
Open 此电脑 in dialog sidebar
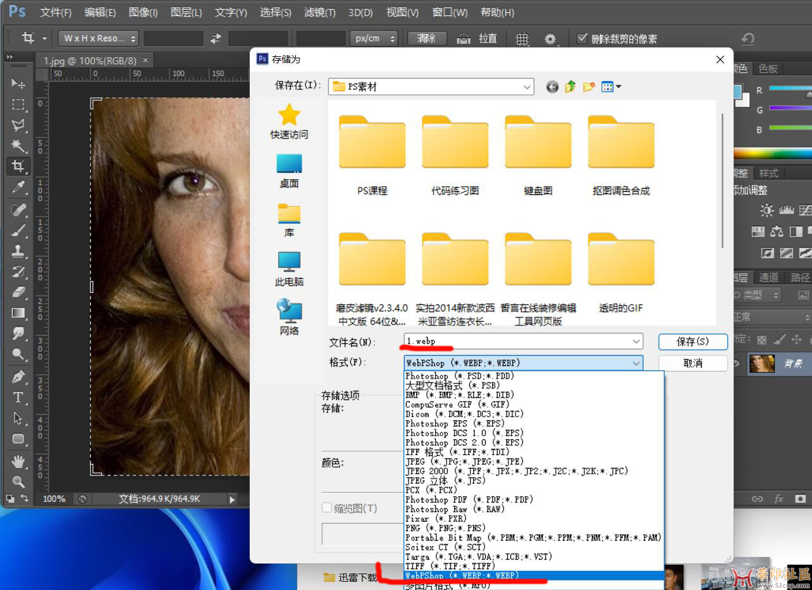[289, 268]
